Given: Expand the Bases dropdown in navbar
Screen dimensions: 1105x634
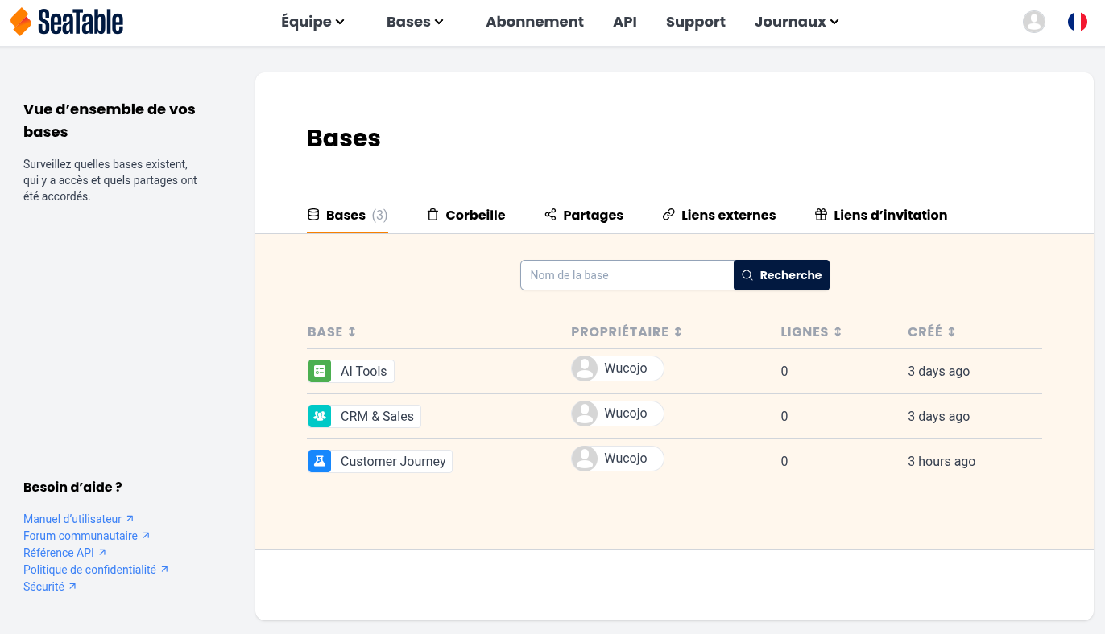Looking at the screenshot, I should [415, 22].
